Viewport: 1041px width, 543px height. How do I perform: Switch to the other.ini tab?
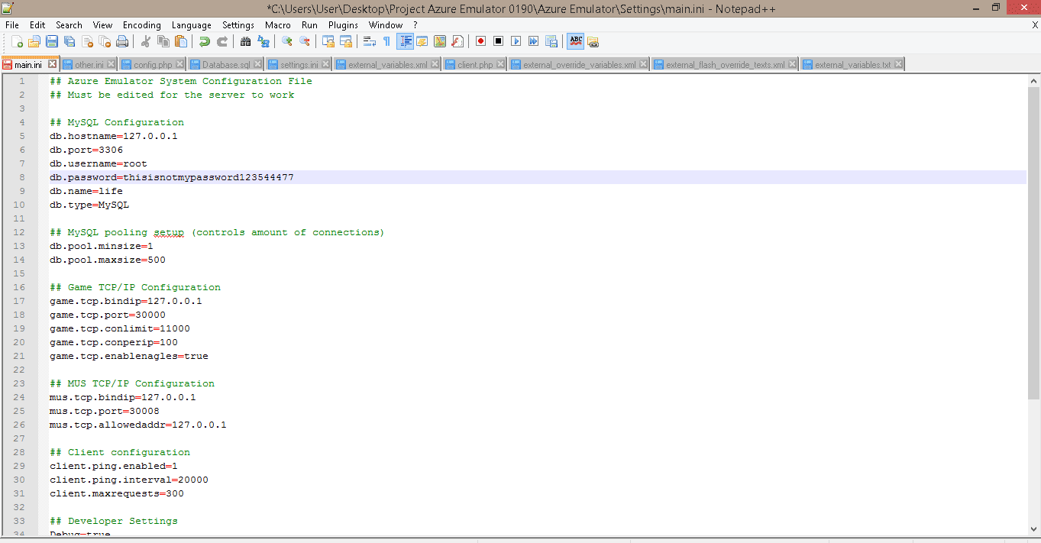(x=89, y=65)
